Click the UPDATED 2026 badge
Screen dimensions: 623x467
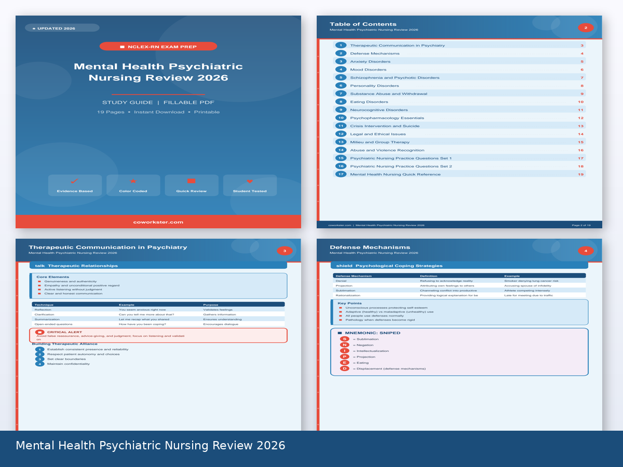pos(61,28)
